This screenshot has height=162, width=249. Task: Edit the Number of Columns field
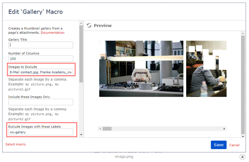click(40, 59)
